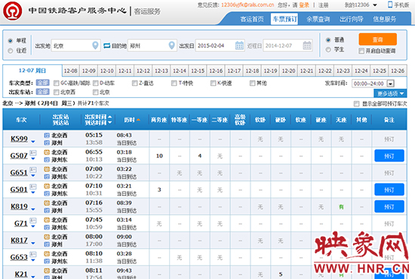
Task: Book G501 with 预订 button
Action: [x=389, y=189]
